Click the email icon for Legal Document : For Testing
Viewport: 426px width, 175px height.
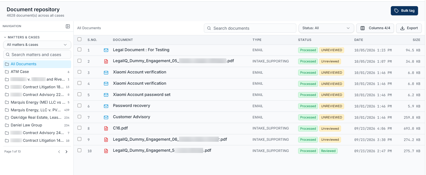[x=106, y=50]
